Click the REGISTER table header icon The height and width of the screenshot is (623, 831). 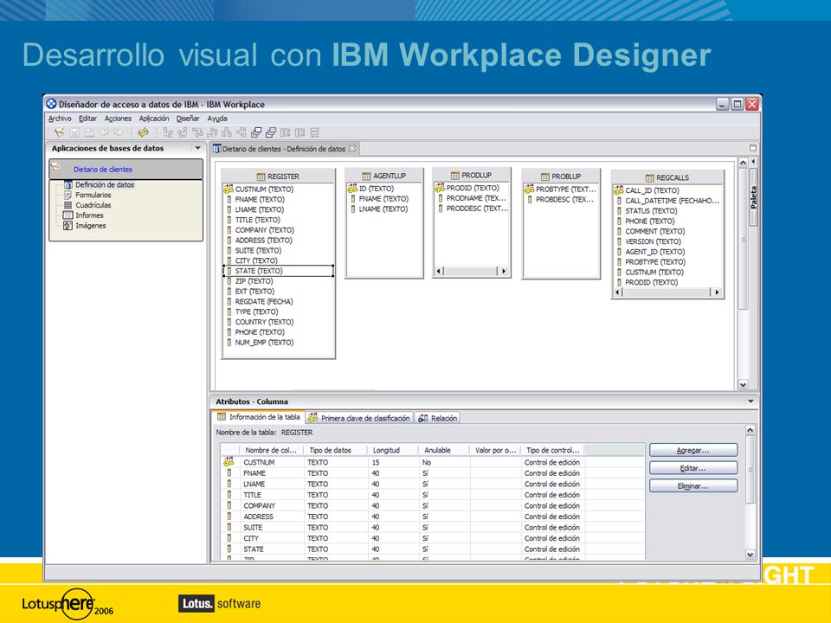[261, 177]
